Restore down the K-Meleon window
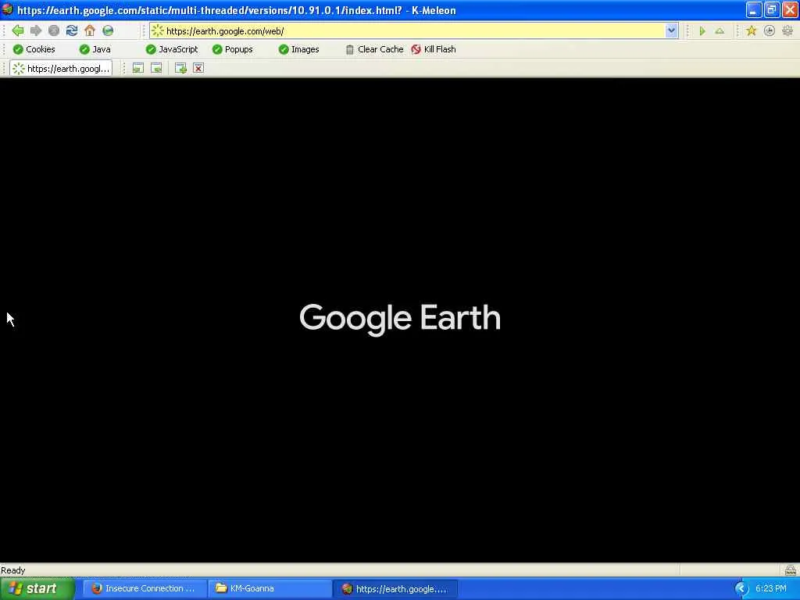This screenshot has height=600, width=800. click(772, 9)
